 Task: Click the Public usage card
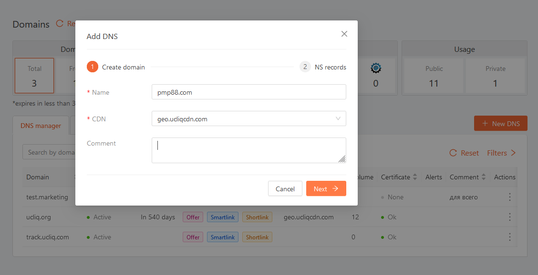click(434, 76)
